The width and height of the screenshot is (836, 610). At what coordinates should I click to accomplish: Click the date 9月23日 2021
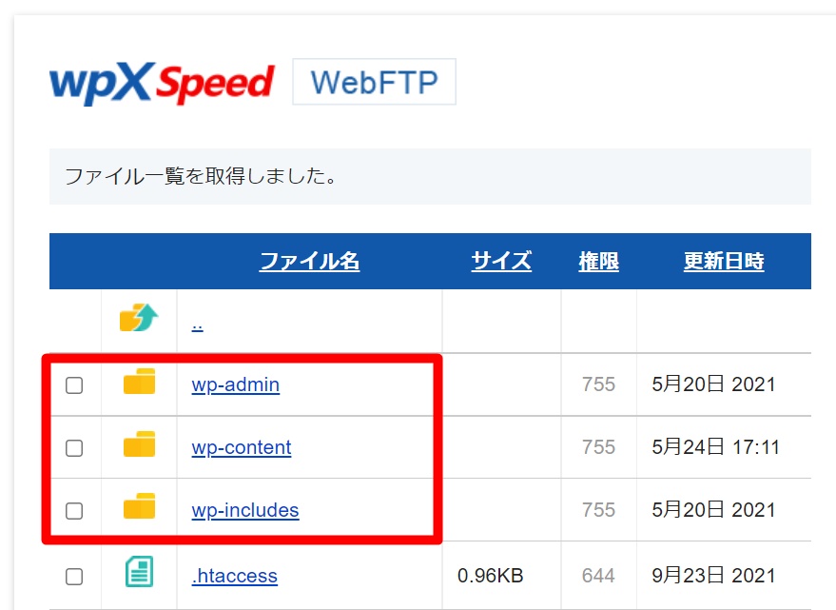713,576
